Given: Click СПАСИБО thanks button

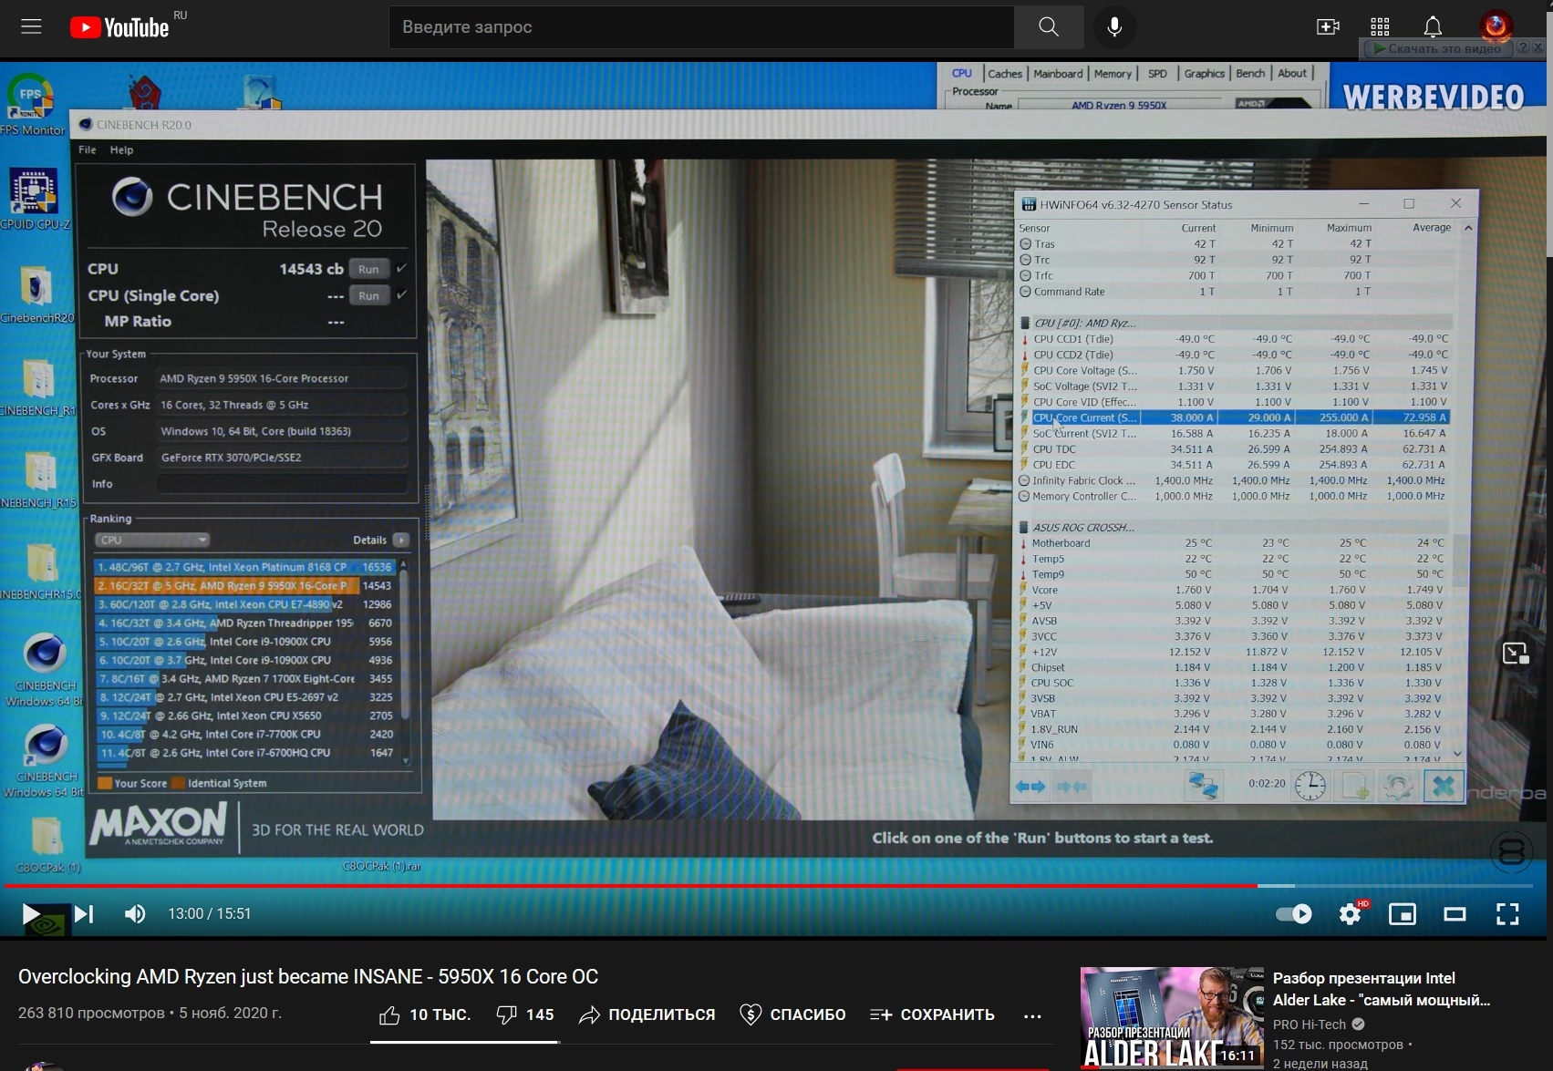Looking at the screenshot, I should click(792, 1014).
